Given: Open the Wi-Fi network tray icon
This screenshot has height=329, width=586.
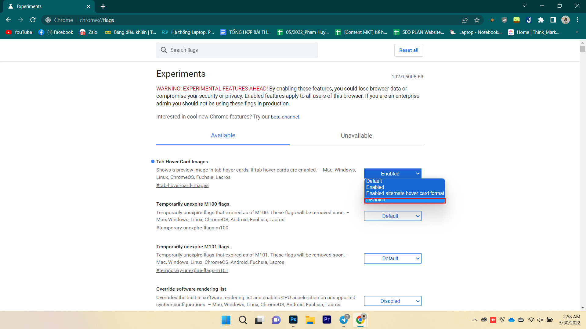Looking at the screenshot, I should point(531,320).
